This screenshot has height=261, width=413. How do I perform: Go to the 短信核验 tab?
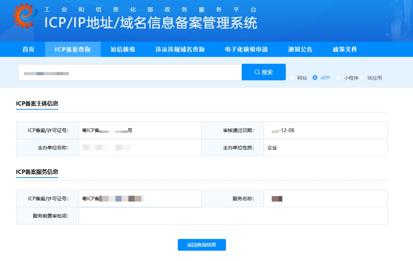coord(123,49)
